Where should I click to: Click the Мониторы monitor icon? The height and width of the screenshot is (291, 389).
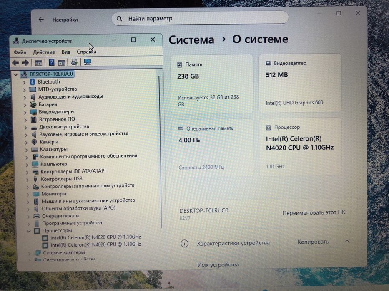pyautogui.click(x=36, y=194)
